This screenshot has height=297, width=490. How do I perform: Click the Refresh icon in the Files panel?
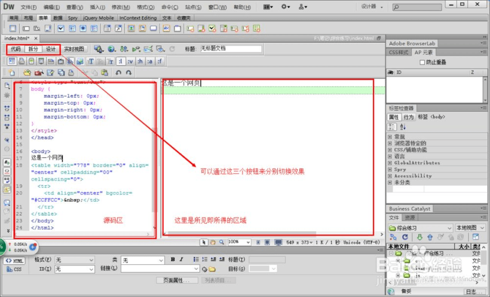click(x=405, y=237)
